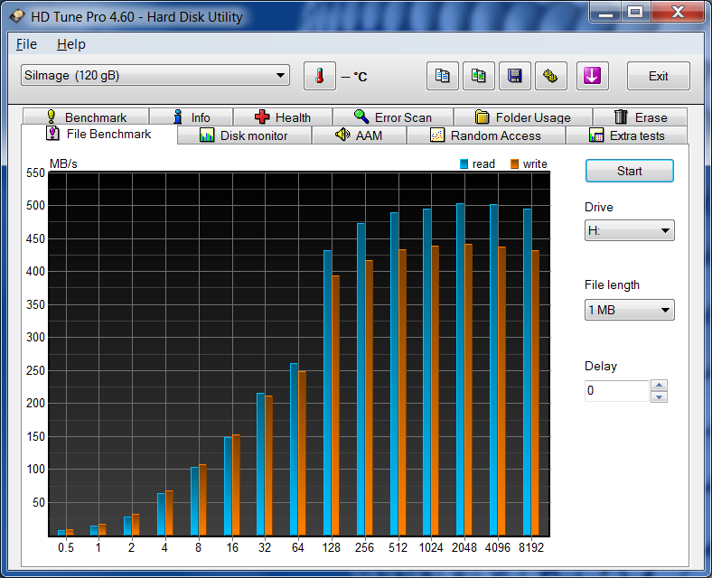Open the Folder Usage tab
Image resolution: width=712 pixels, height=578 pixels.
click(x=522, y=117)
